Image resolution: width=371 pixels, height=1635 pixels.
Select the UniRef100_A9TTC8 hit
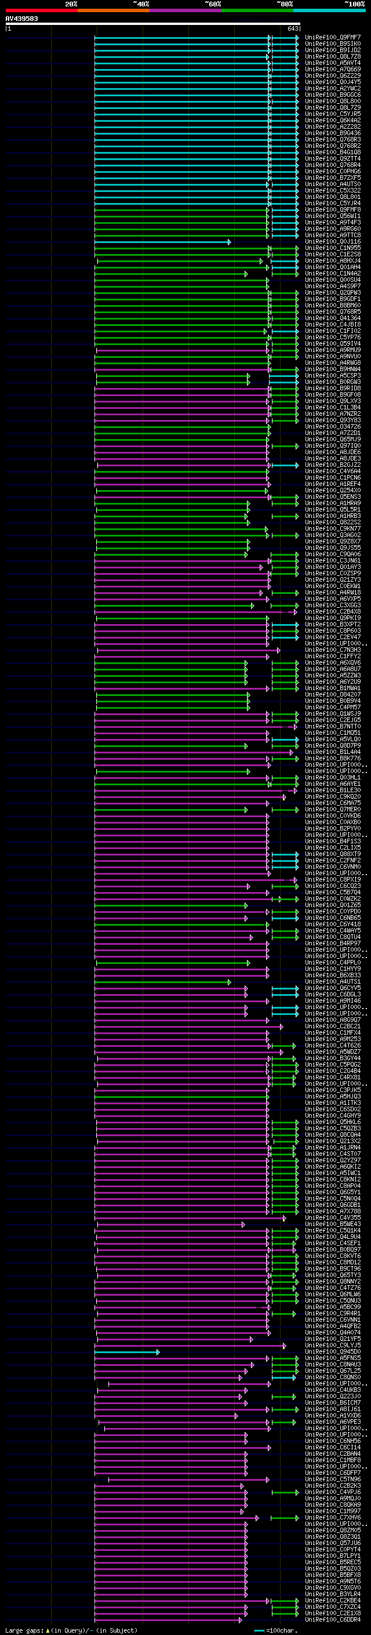point(333,235)
